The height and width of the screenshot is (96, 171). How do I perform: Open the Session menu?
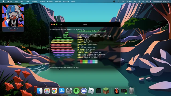pyautogui.click(x=34, y=1)
